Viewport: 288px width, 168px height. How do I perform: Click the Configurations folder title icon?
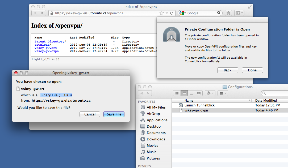[224, 87]
